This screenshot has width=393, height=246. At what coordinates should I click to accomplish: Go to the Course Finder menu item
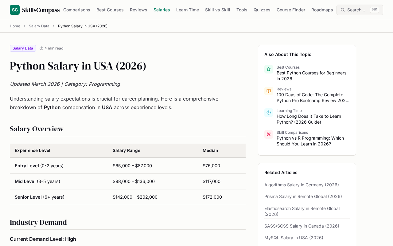(x=291, y=10)
